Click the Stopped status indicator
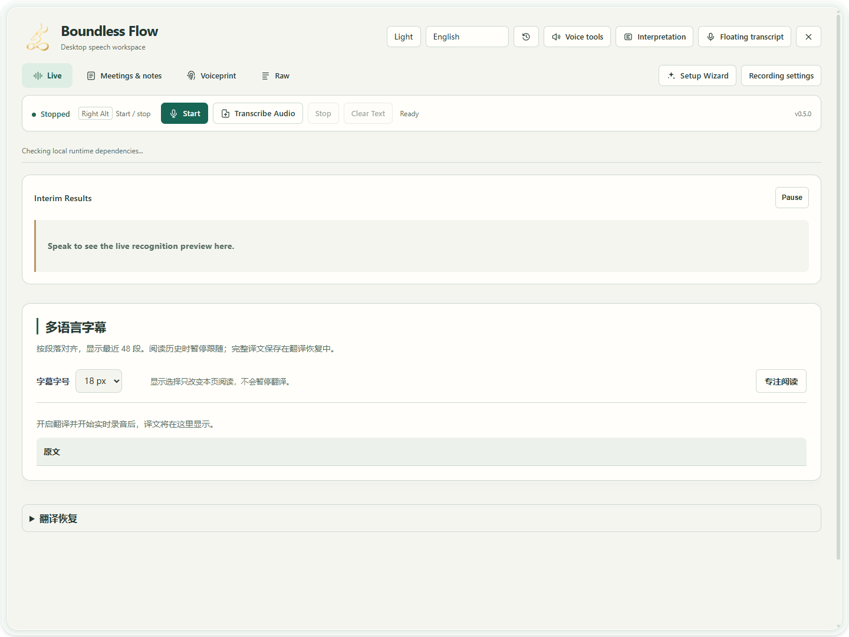This screenshot has height=637, width=849. [51, 114]
